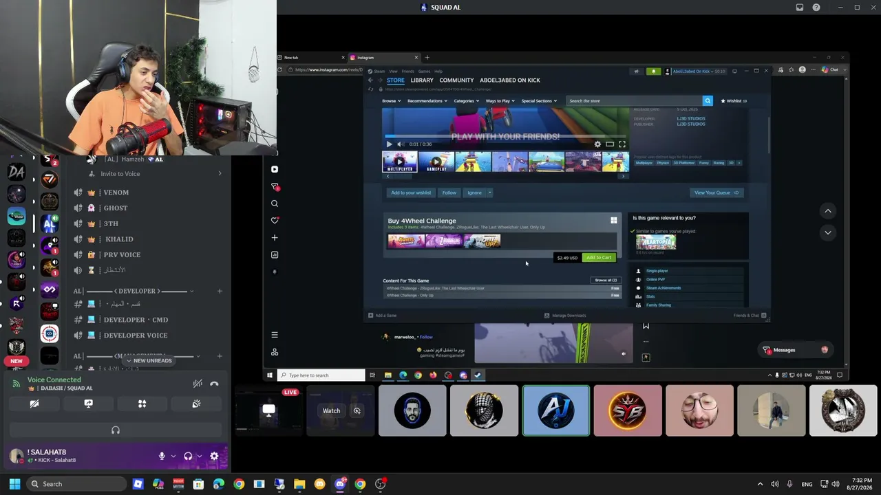
Task: Expand headphone output options arrow
Action: point(199,456)
